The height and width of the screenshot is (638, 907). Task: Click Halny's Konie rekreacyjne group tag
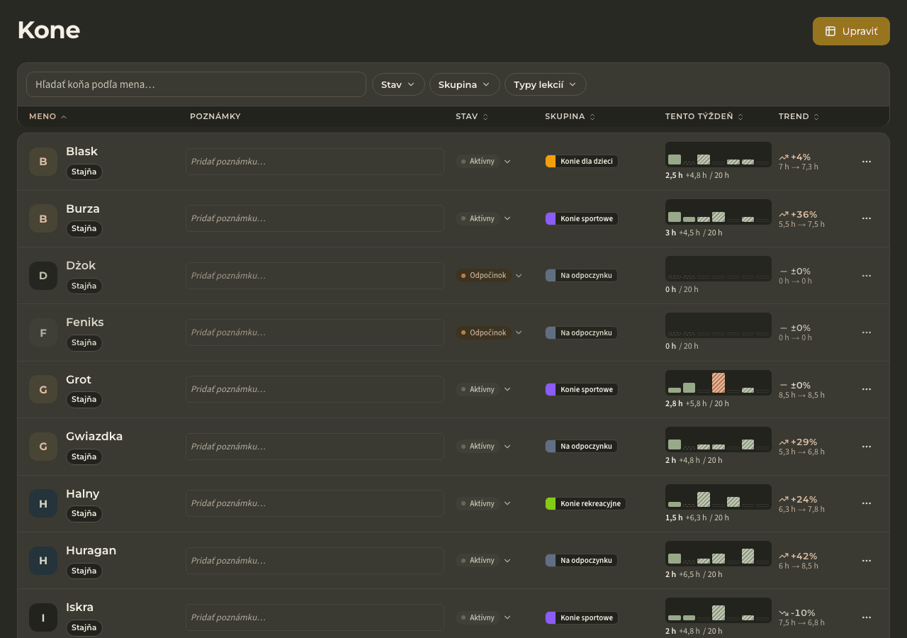pos(585,503)
